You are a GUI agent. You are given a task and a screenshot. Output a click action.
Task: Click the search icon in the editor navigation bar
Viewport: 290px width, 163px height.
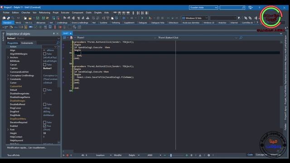[241, 38]
